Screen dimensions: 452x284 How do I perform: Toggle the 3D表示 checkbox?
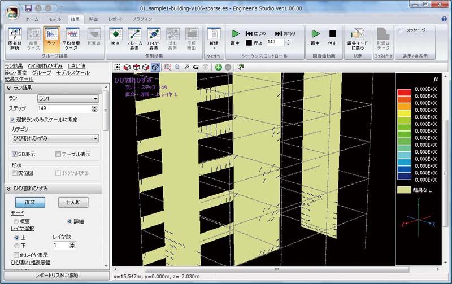[x=15, y=154]
